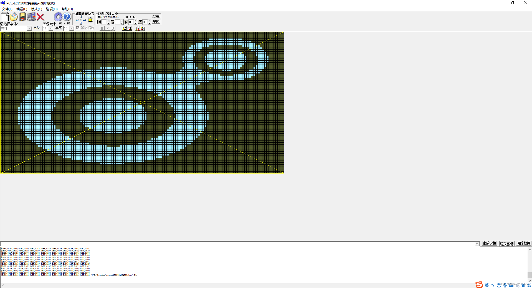Click the 保存字模 save font data button
Viewport: 532px width, 288px height.
[507, 244]
